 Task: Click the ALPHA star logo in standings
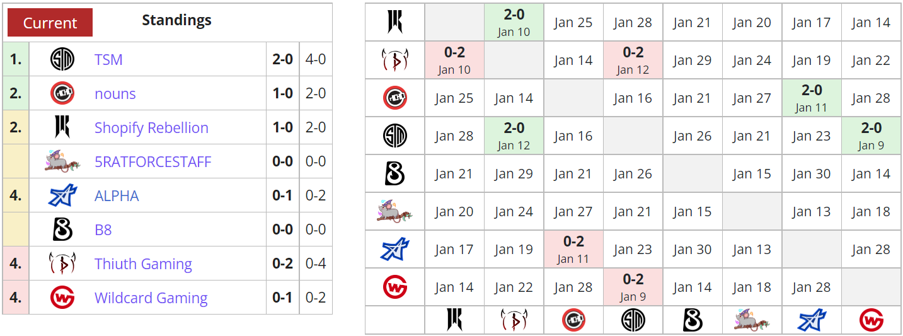[62, 195]
